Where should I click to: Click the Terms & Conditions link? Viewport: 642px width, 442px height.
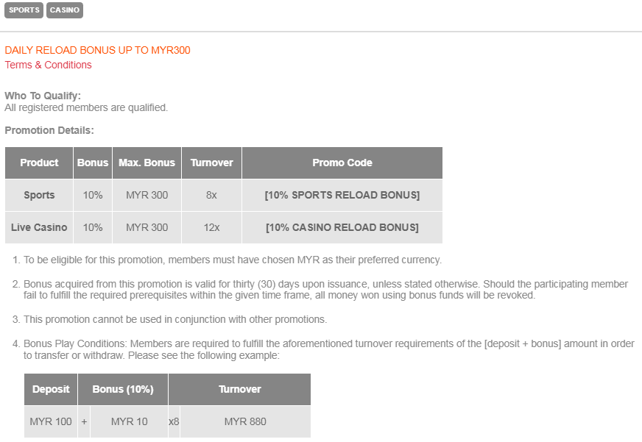click(49, 65)
